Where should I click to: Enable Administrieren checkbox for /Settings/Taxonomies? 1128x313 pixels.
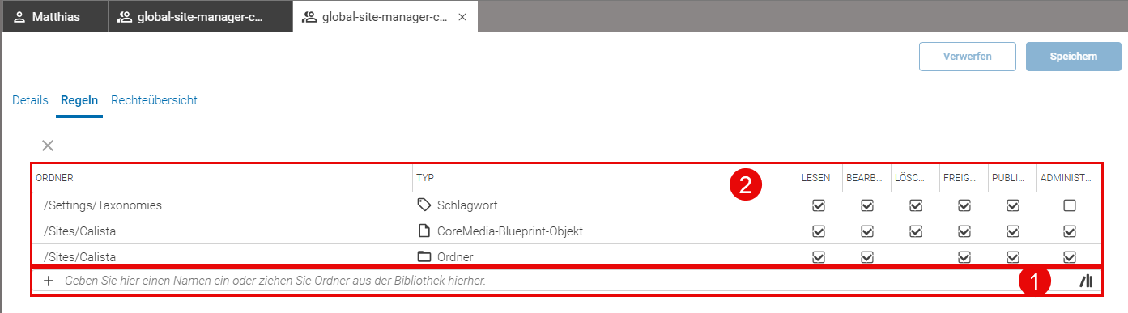point(1070,205)
